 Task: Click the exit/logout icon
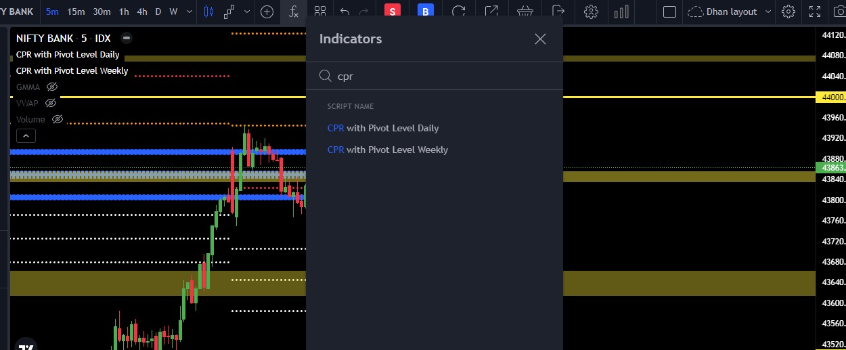[558, 12]
